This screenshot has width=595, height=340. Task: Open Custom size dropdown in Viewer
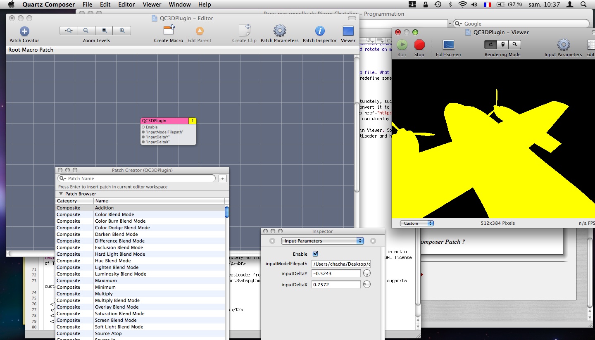(417, 223)
